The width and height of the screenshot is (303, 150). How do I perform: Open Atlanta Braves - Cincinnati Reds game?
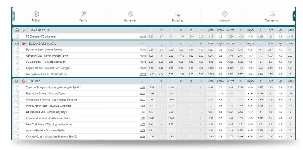(x=45, y=130)
